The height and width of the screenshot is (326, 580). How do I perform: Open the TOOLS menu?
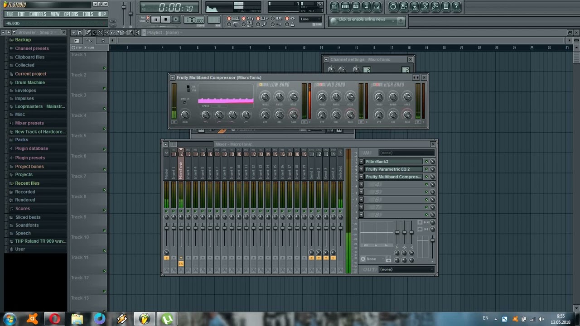tap(88, 14)
